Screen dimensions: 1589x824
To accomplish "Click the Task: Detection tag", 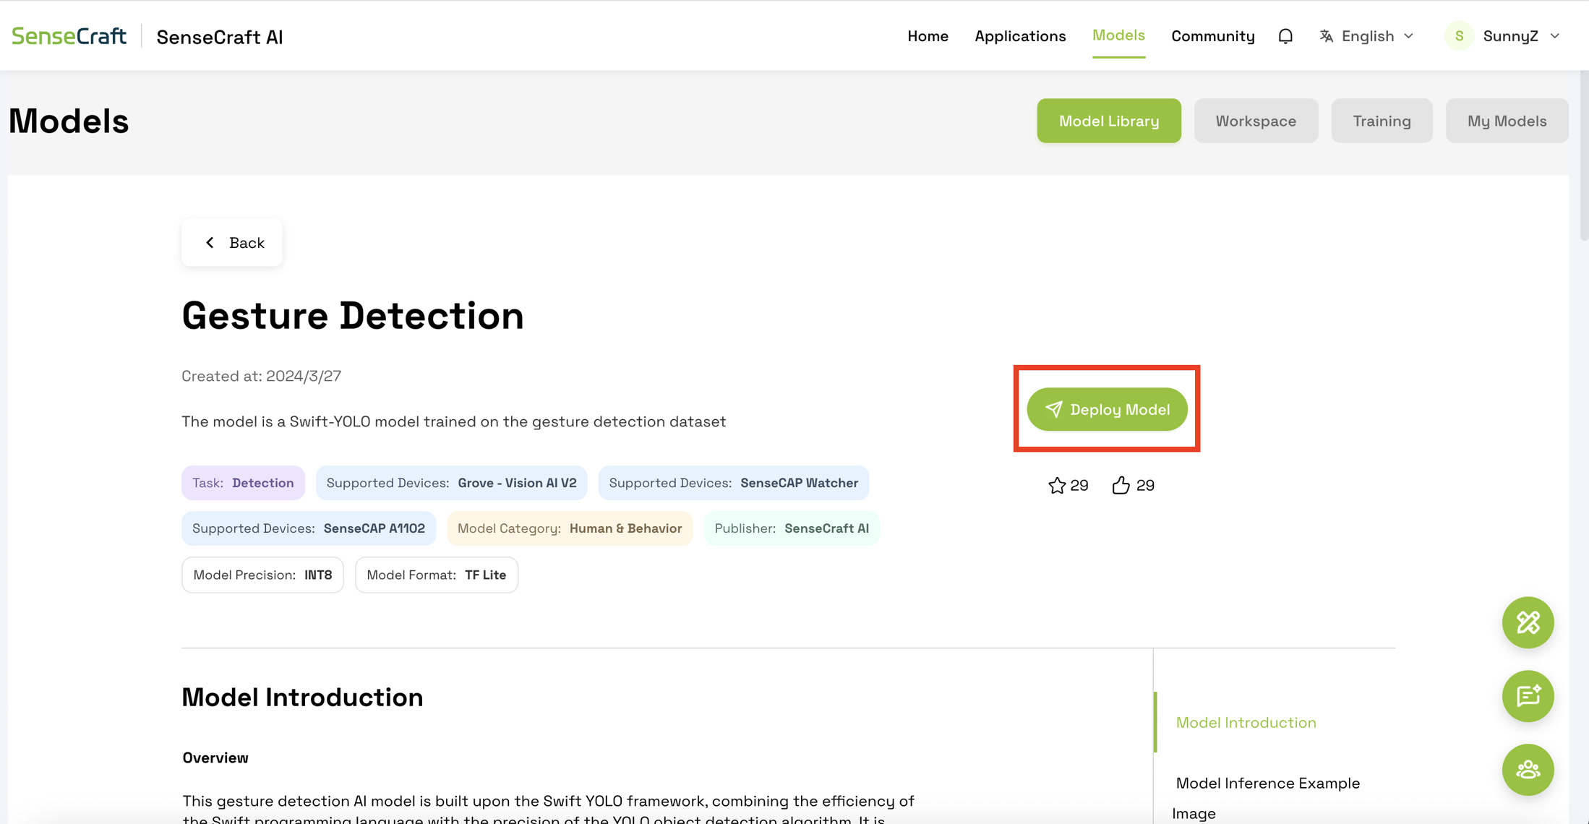I will [243, 483].
